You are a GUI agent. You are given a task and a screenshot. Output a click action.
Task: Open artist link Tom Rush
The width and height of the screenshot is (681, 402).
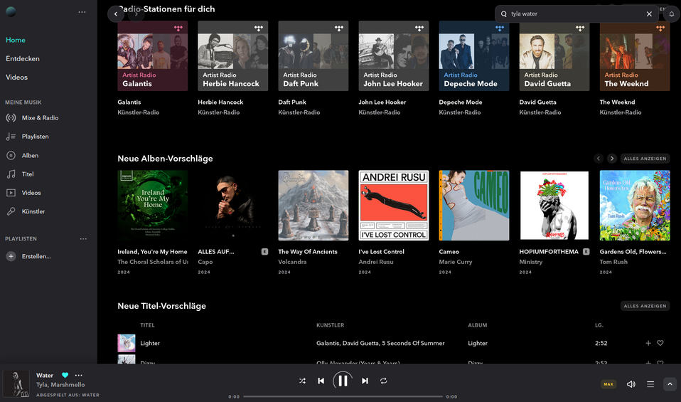(613, 262)
